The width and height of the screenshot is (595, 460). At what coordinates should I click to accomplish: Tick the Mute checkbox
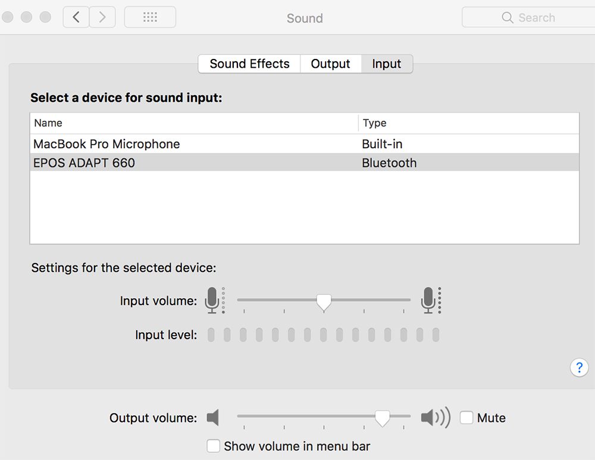466,418
